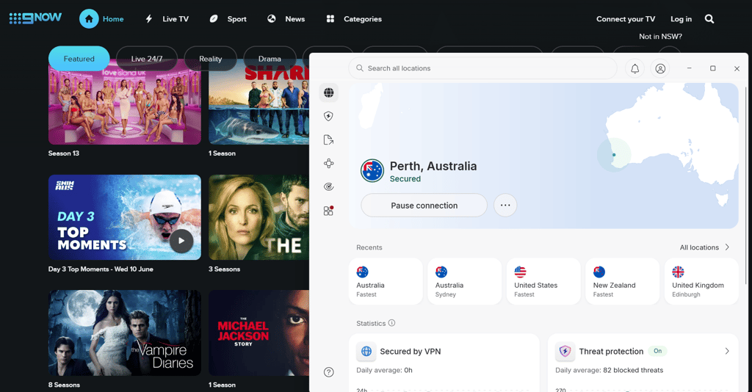Open Categories in 9Now navigation
The image size is (752, 392).
(x=353, y=19)
